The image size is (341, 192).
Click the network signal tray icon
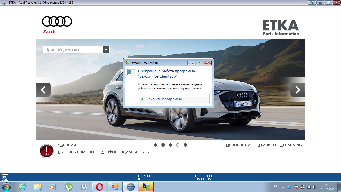(309, 187)
